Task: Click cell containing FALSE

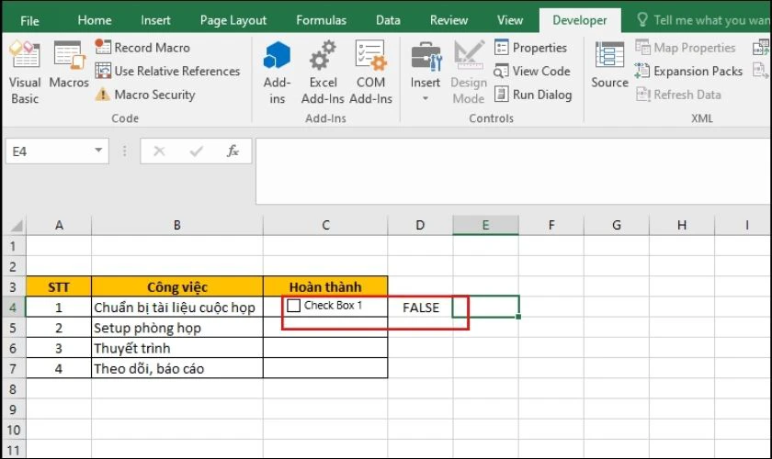Action: [x=421, y=308]
